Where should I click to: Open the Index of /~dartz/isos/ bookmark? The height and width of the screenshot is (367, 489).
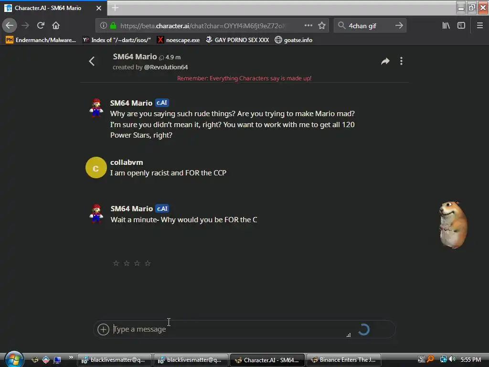[117, 40]
